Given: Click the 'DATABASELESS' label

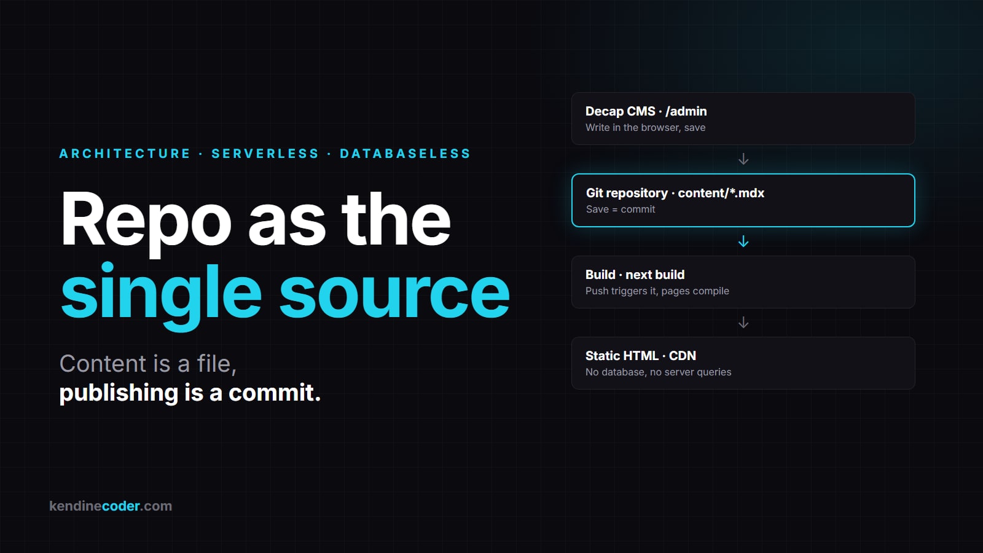Looking at the screenshot, I should [x=405, y=154].
